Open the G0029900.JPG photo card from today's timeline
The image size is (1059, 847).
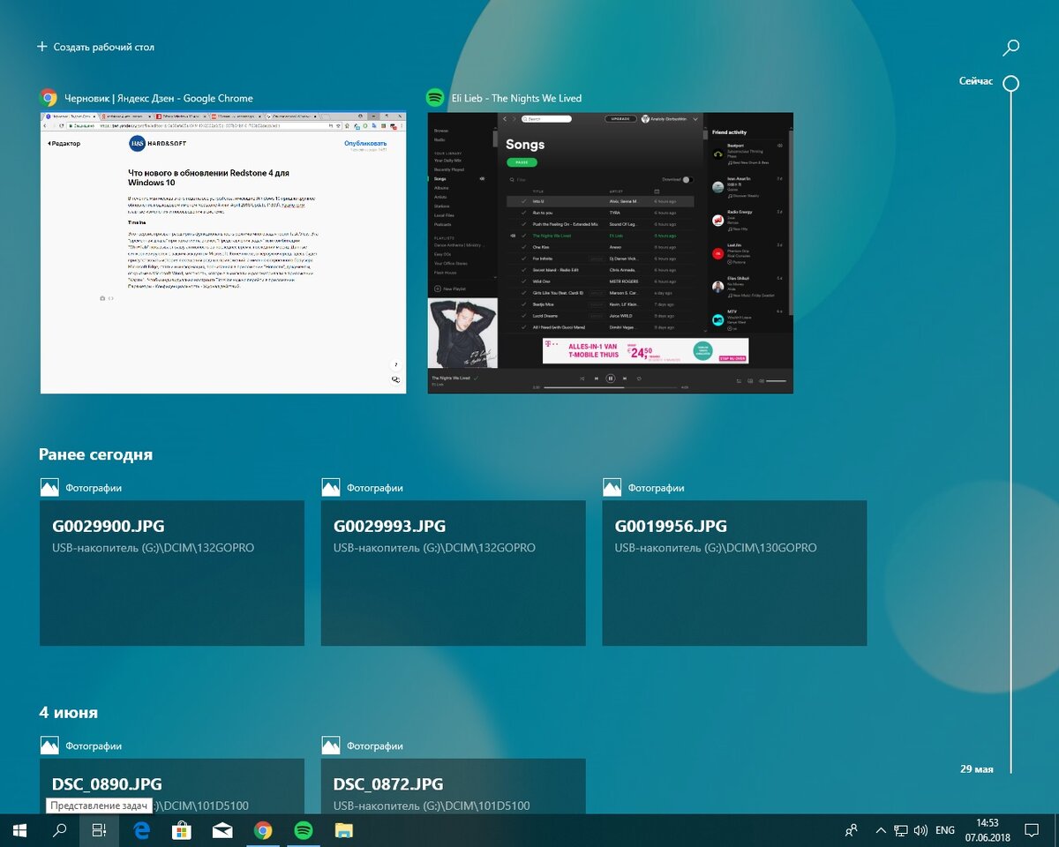(x=171, y=573)
